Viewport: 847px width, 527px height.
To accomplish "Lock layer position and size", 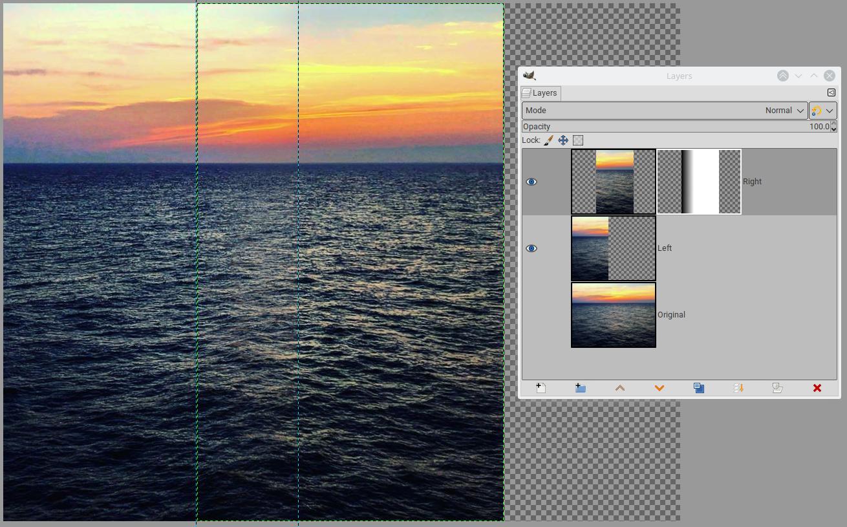I will (563, 140).
